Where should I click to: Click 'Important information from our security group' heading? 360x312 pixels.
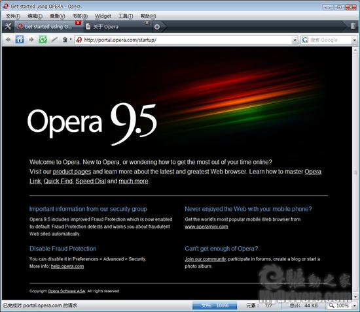click(x=88, y=209)
